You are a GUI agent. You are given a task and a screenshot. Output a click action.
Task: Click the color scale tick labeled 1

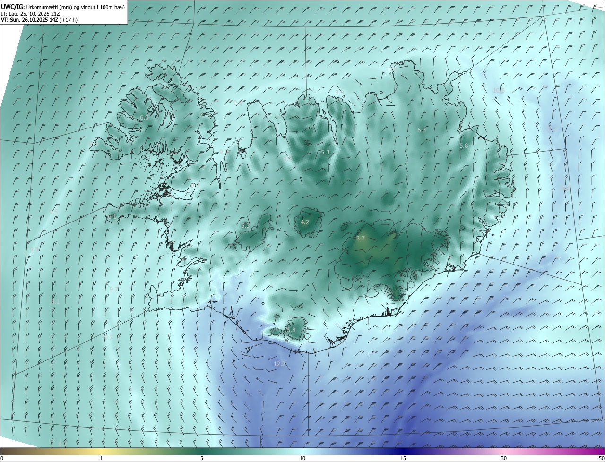[101, 458]
